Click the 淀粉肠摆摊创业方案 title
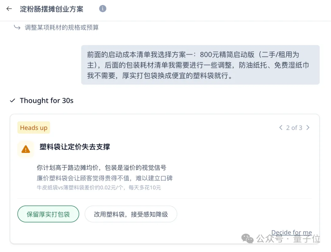Image resolution: width=331 pixels, height=252 pixels. point(51,9)
